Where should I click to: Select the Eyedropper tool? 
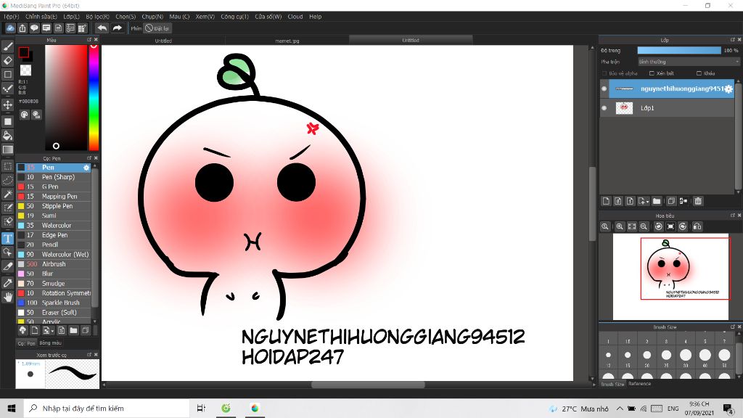8,283
